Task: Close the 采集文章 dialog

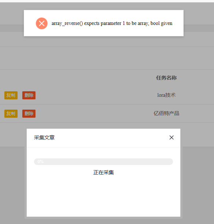Action: (x=171, y=137)
